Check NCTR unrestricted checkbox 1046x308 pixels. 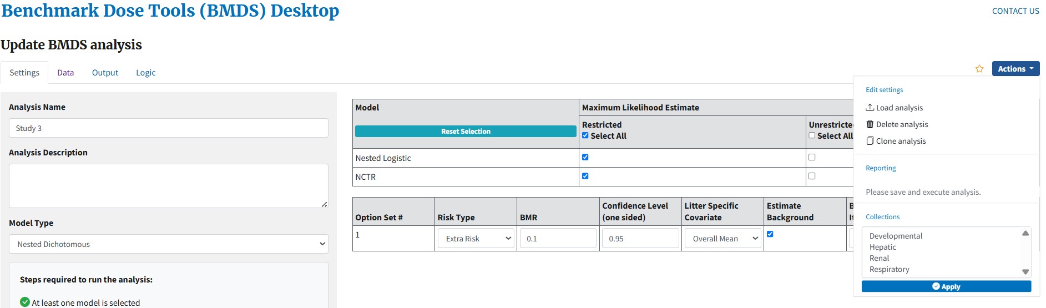pos(812,176)
